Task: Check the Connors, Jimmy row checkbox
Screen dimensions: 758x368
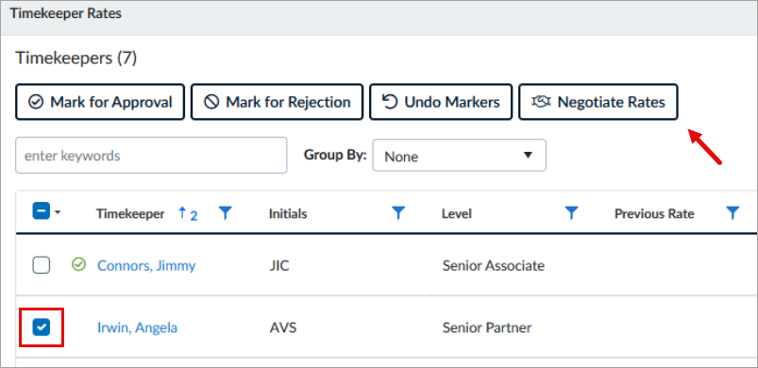Action: [42, 265]
